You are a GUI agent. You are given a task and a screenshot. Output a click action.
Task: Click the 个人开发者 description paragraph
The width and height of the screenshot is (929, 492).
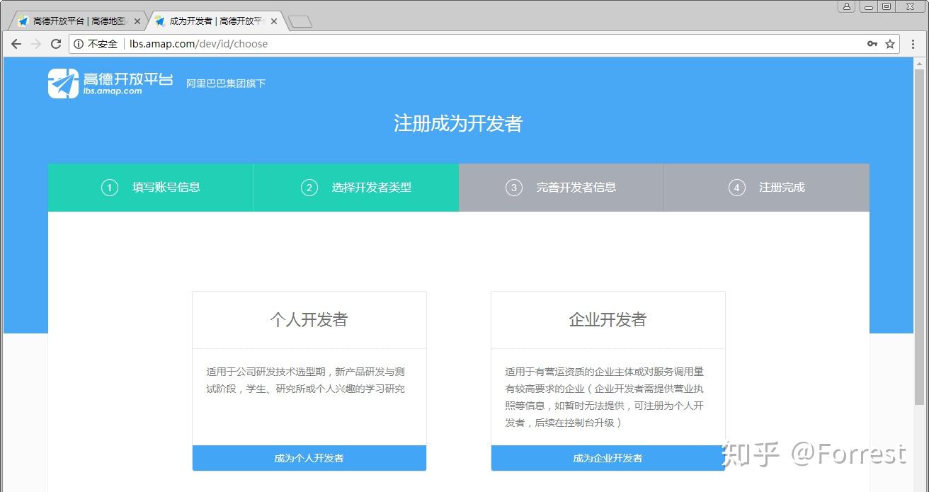[x=306, y=380]
